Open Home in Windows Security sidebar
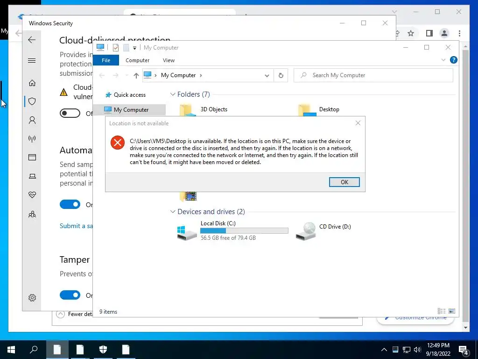Screen dimensions: 478x359 coord(32,83)
